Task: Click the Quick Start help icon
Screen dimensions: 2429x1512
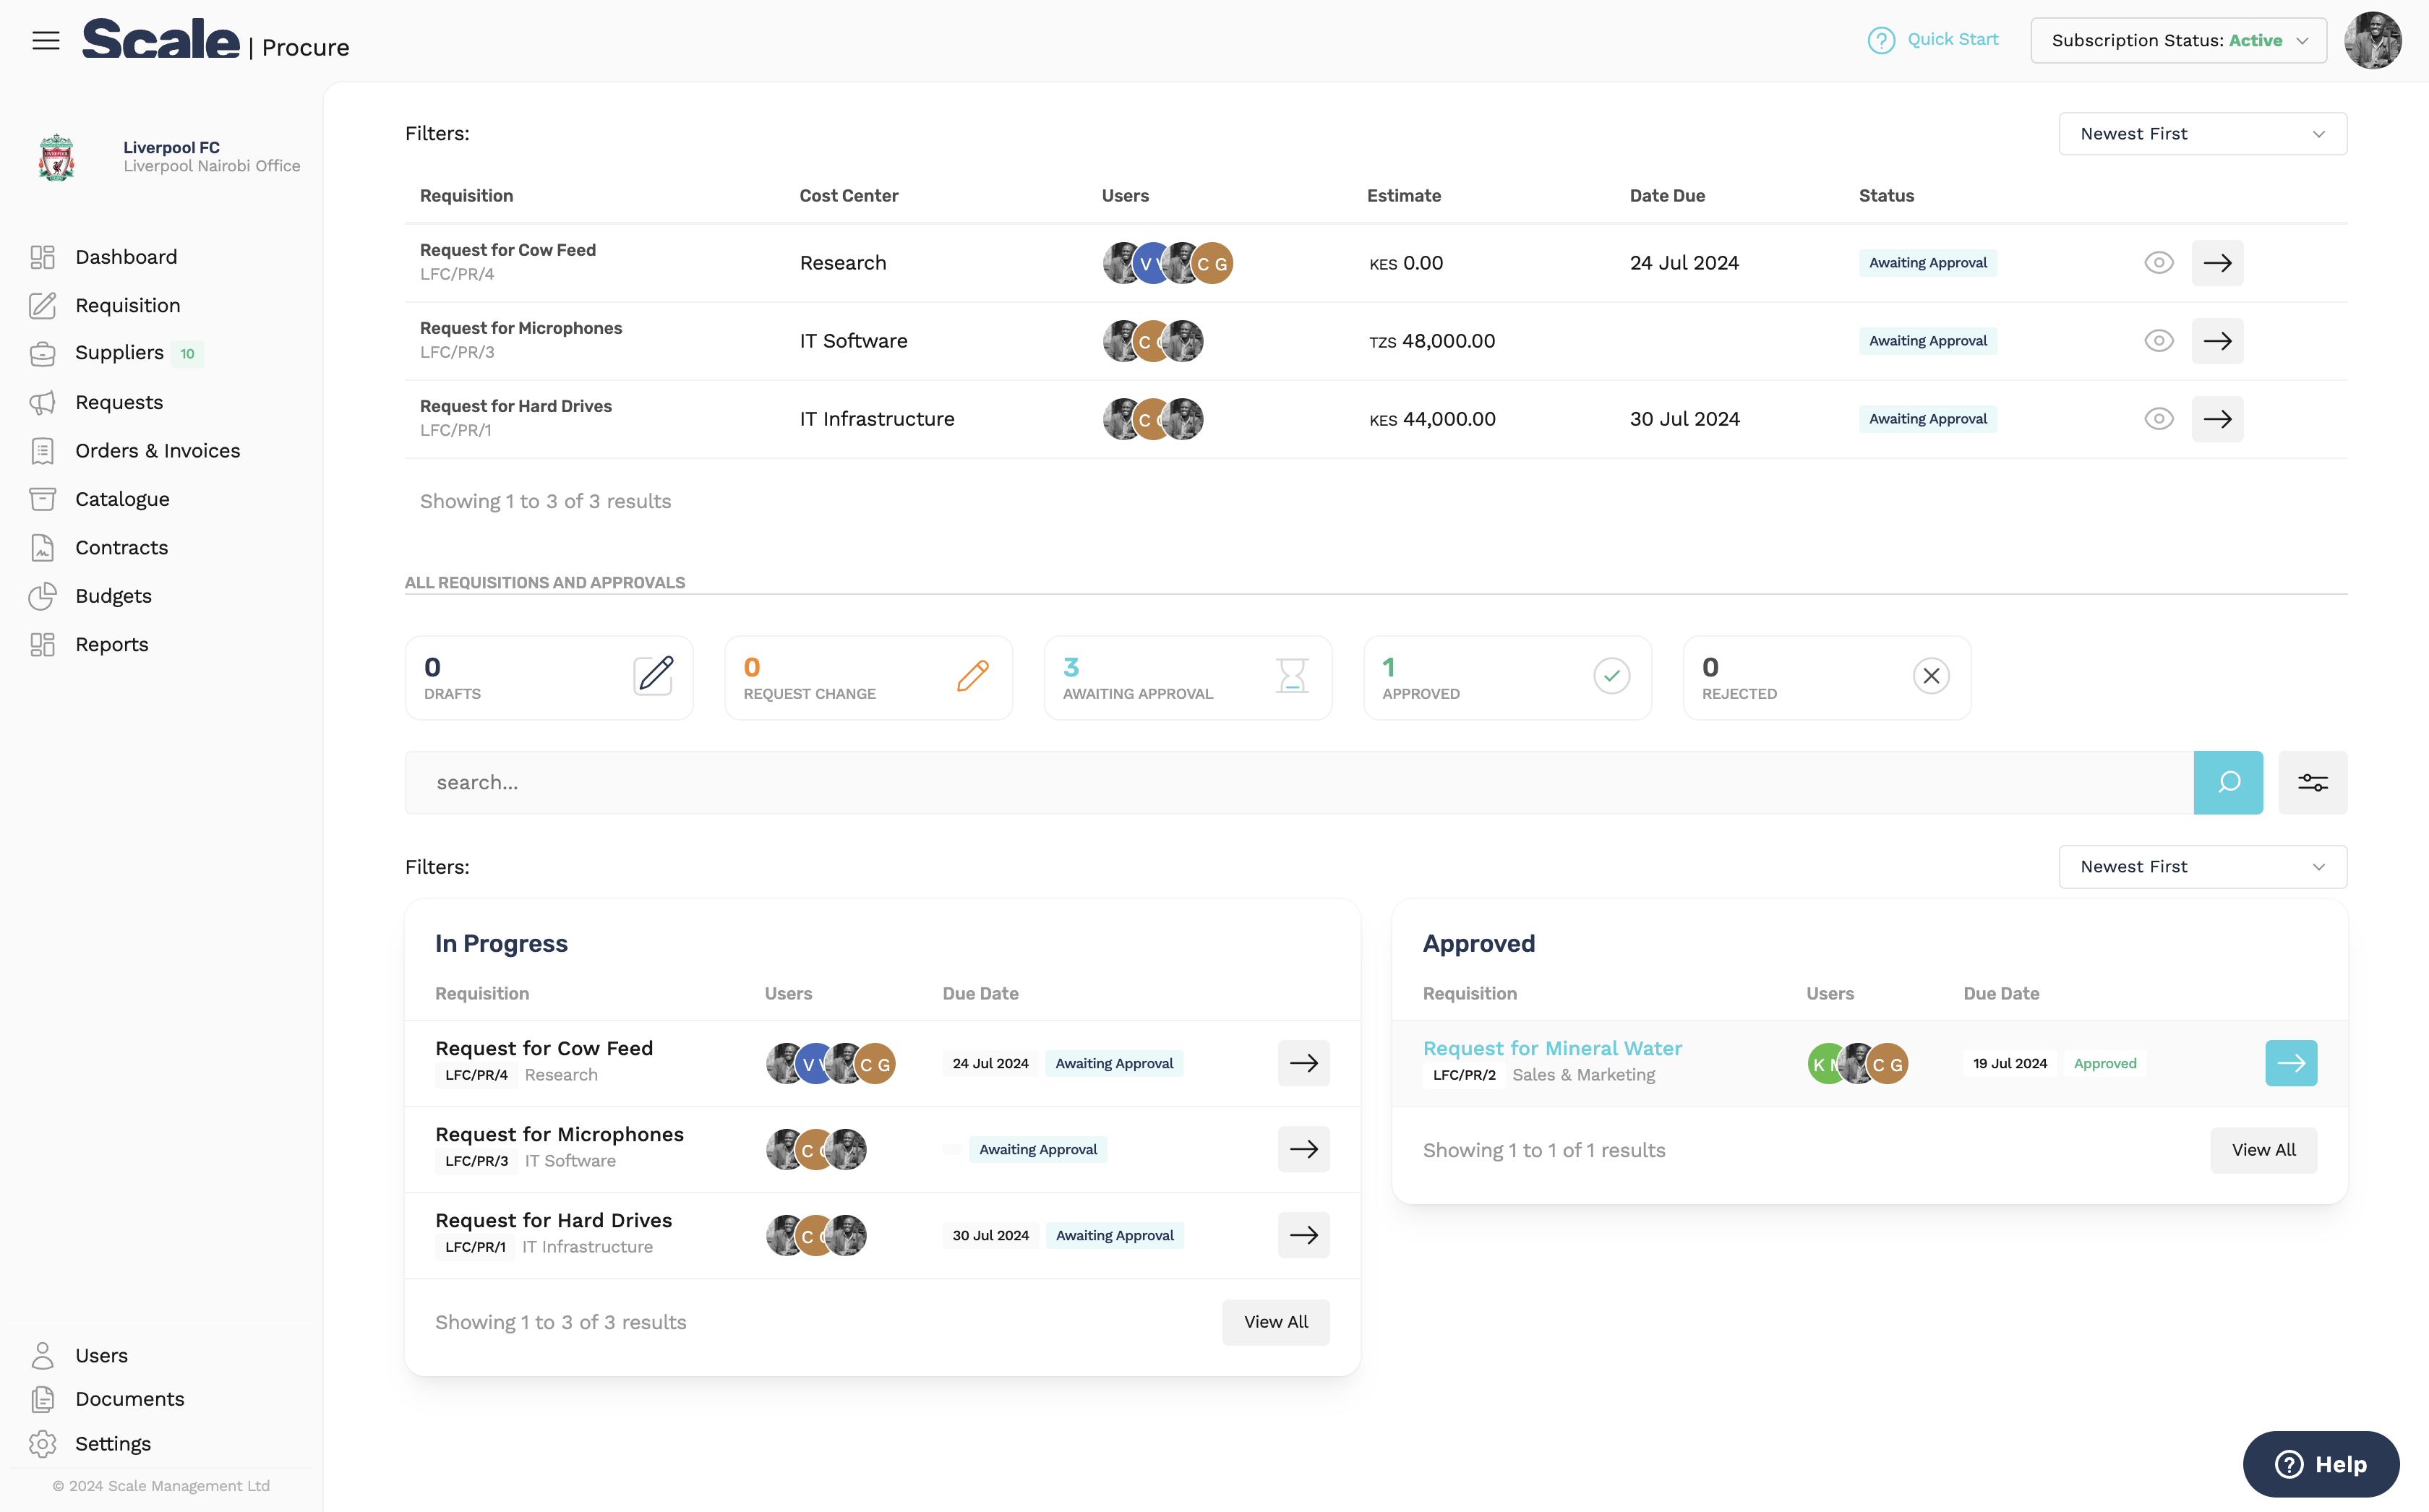Action: point(1883,40)
